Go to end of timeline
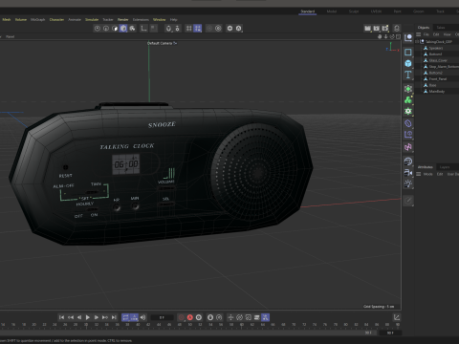 114,317
